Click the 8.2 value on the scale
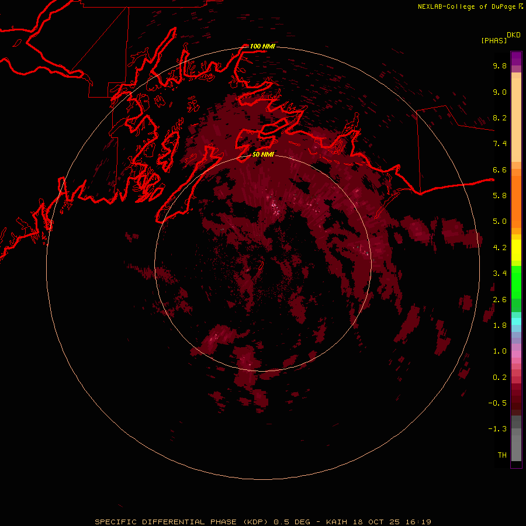Image resolution: width=526 pixels, height=526 pixels. coord(500,117)
